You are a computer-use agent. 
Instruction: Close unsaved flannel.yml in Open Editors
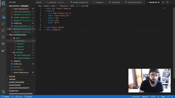coord(10,29)
